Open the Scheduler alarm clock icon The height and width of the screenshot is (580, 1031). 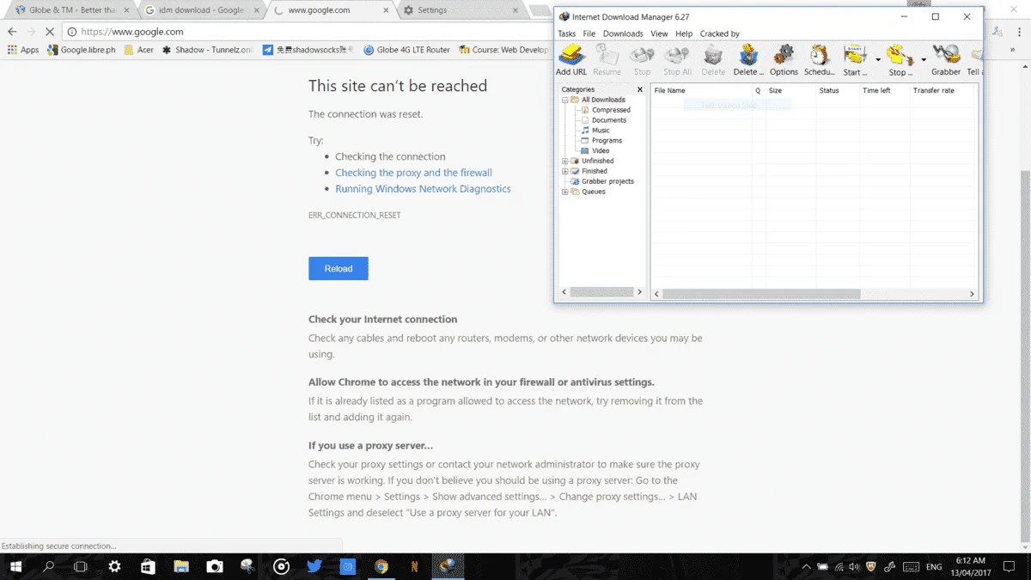(x=820, y=59)
